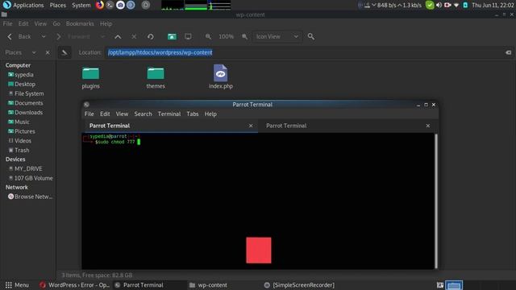Click the blue tray icon beside the clock
The width and height of the screenshot is (516, 290).
[x=465, y=5]
